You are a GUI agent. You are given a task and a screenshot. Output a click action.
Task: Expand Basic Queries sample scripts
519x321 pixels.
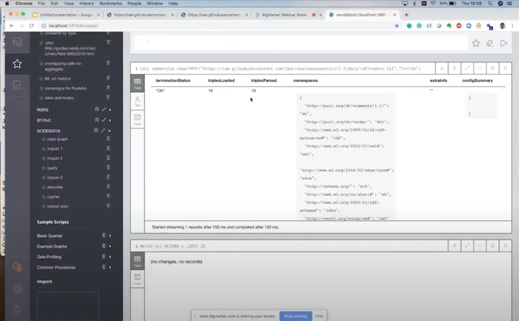[x=110, y=235]
